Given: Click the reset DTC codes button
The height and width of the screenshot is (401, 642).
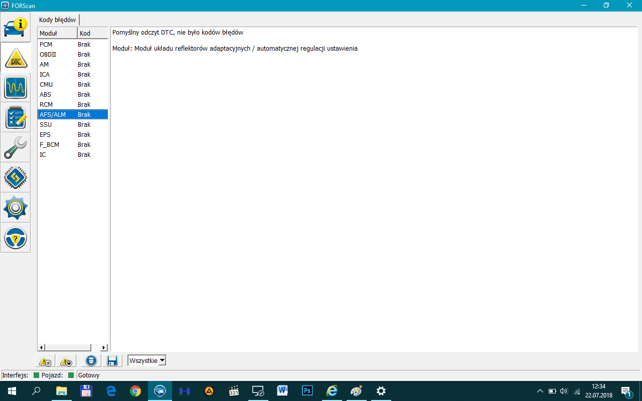Looking at the screenshot, I should click(66, 361).
